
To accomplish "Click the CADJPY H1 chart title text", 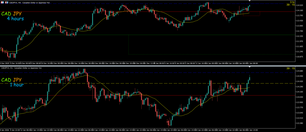I will tap(22, 68).
